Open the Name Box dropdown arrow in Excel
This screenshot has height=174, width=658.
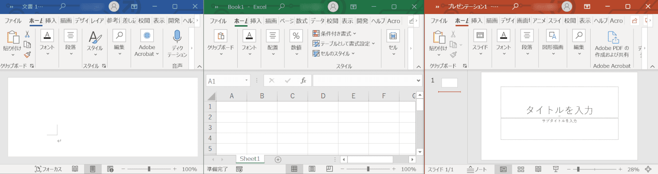247,81
